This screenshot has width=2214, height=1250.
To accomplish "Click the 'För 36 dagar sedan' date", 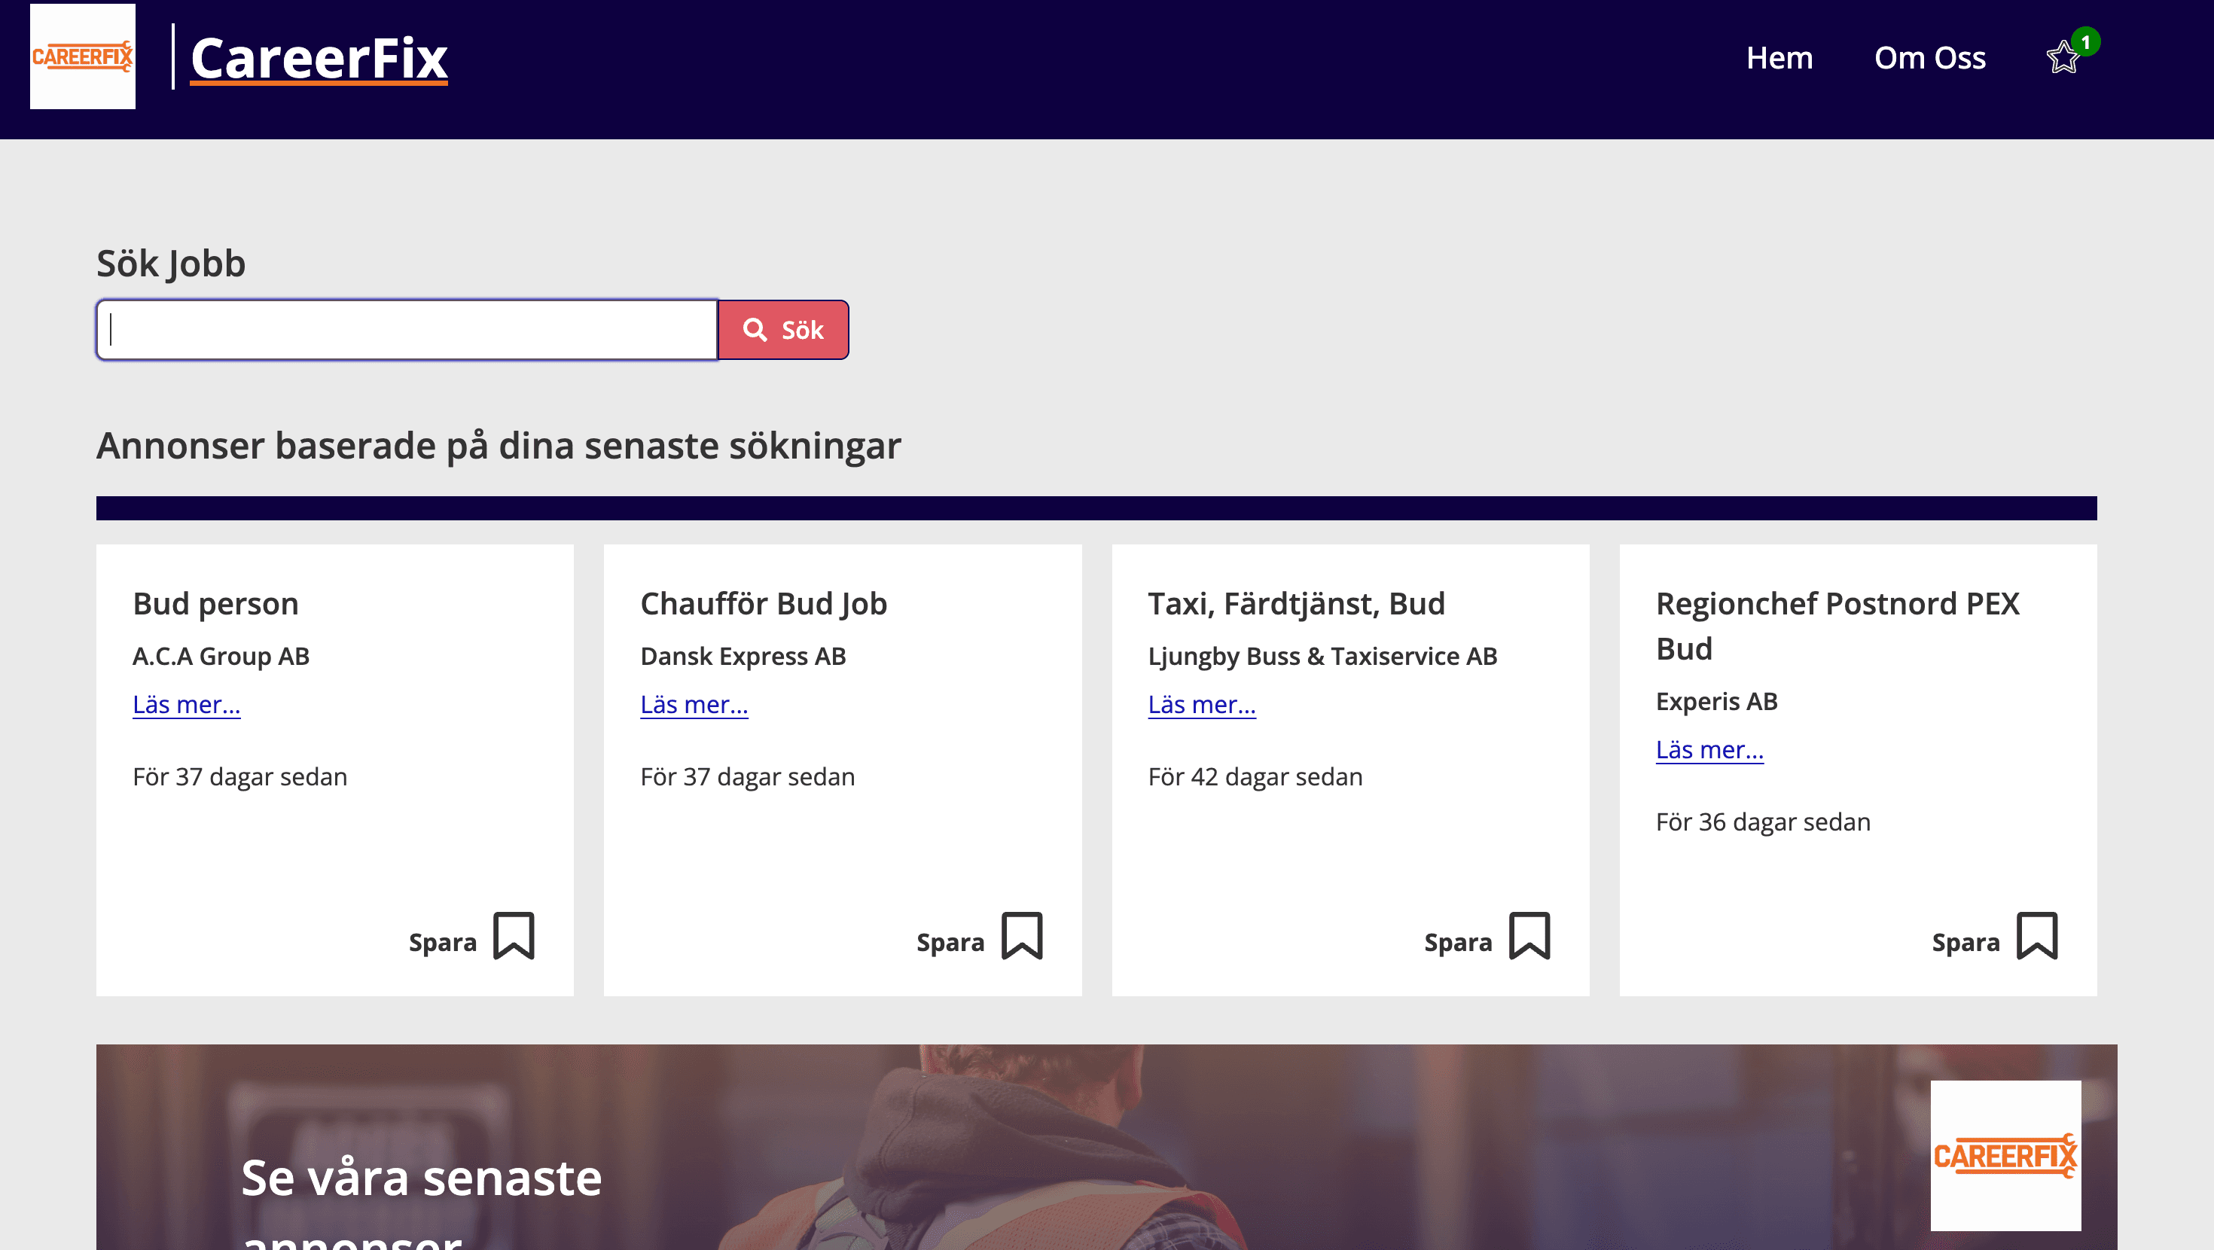I will (1763, 822).
